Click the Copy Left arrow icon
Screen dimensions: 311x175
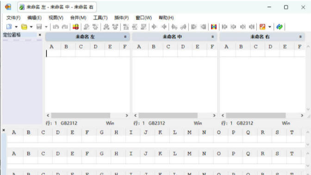click(164, 26)
